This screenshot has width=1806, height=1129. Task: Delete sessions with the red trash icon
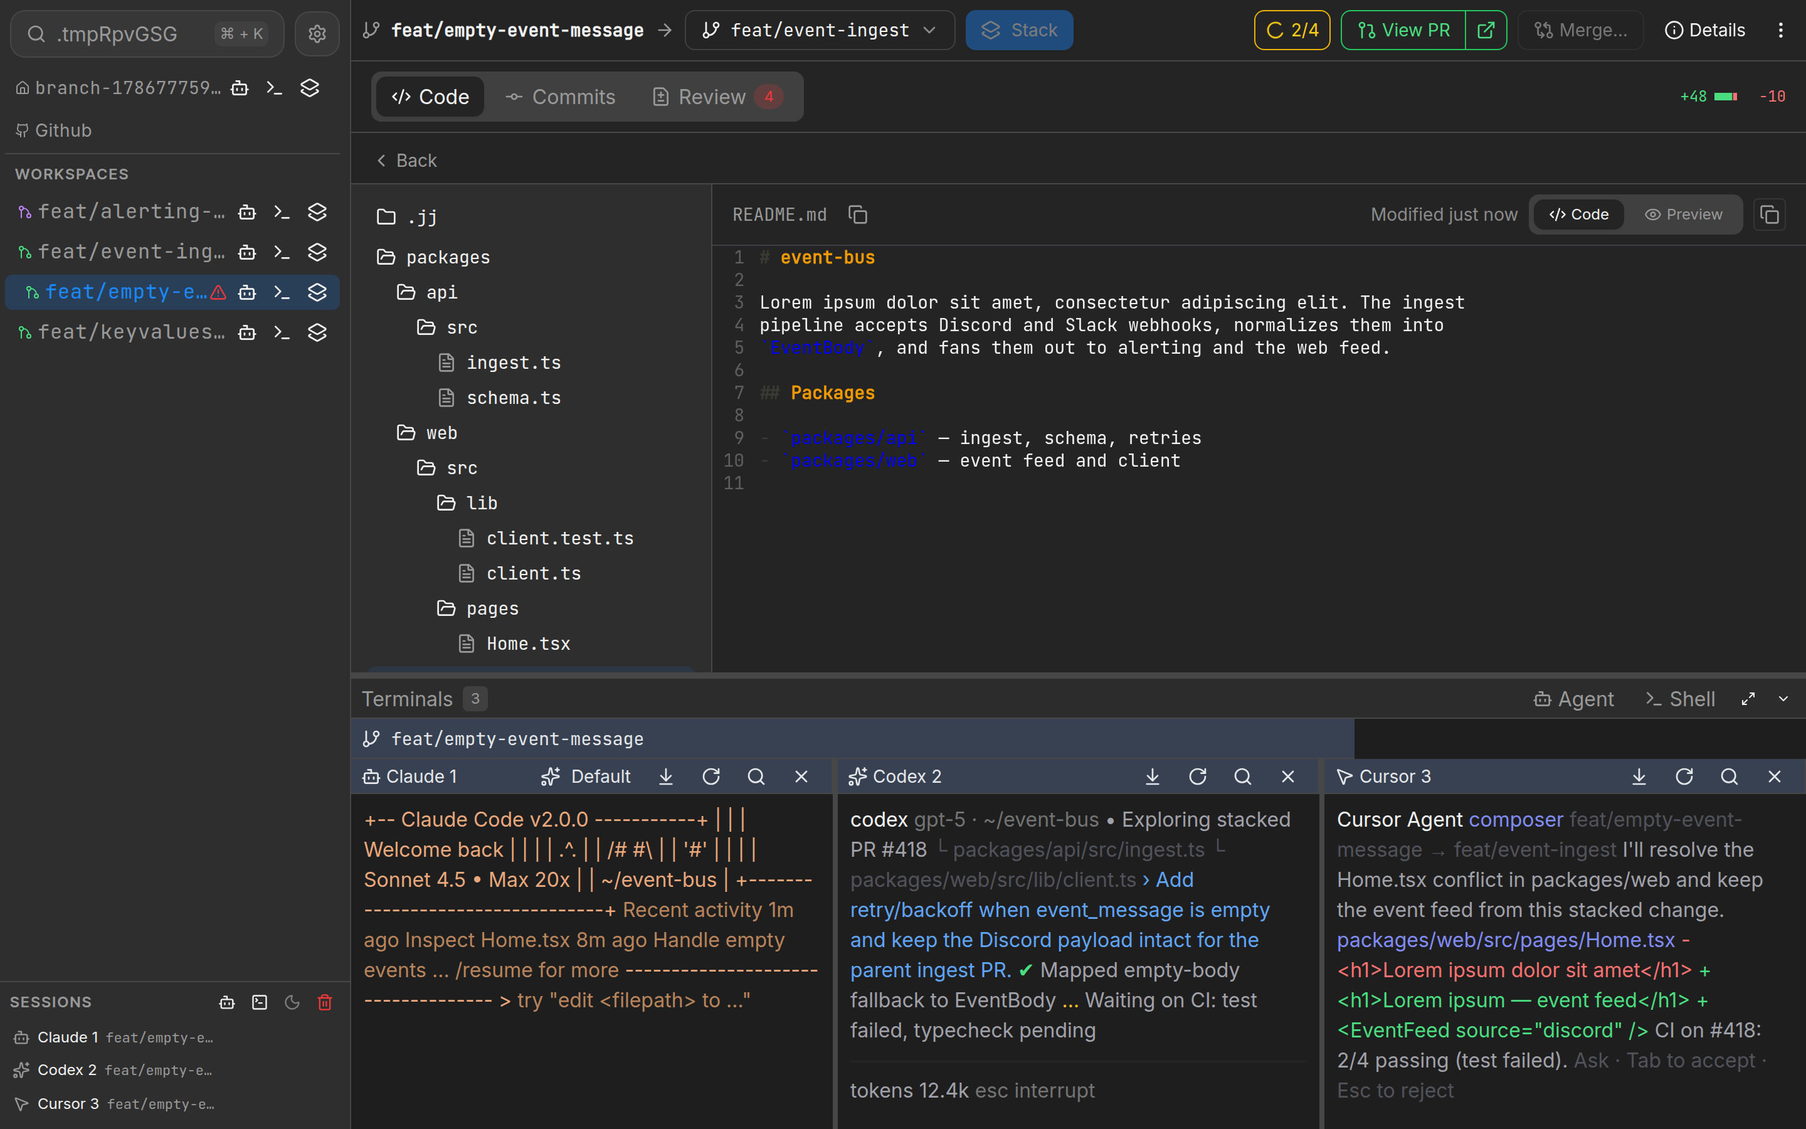325,1002
